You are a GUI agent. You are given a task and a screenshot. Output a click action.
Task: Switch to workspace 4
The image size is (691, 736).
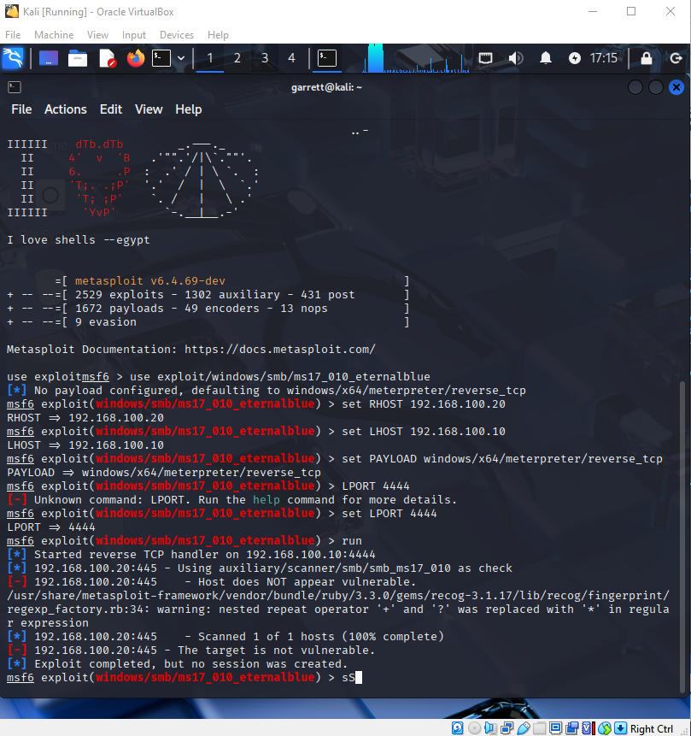pyautogui.click(x=291, y=58)
